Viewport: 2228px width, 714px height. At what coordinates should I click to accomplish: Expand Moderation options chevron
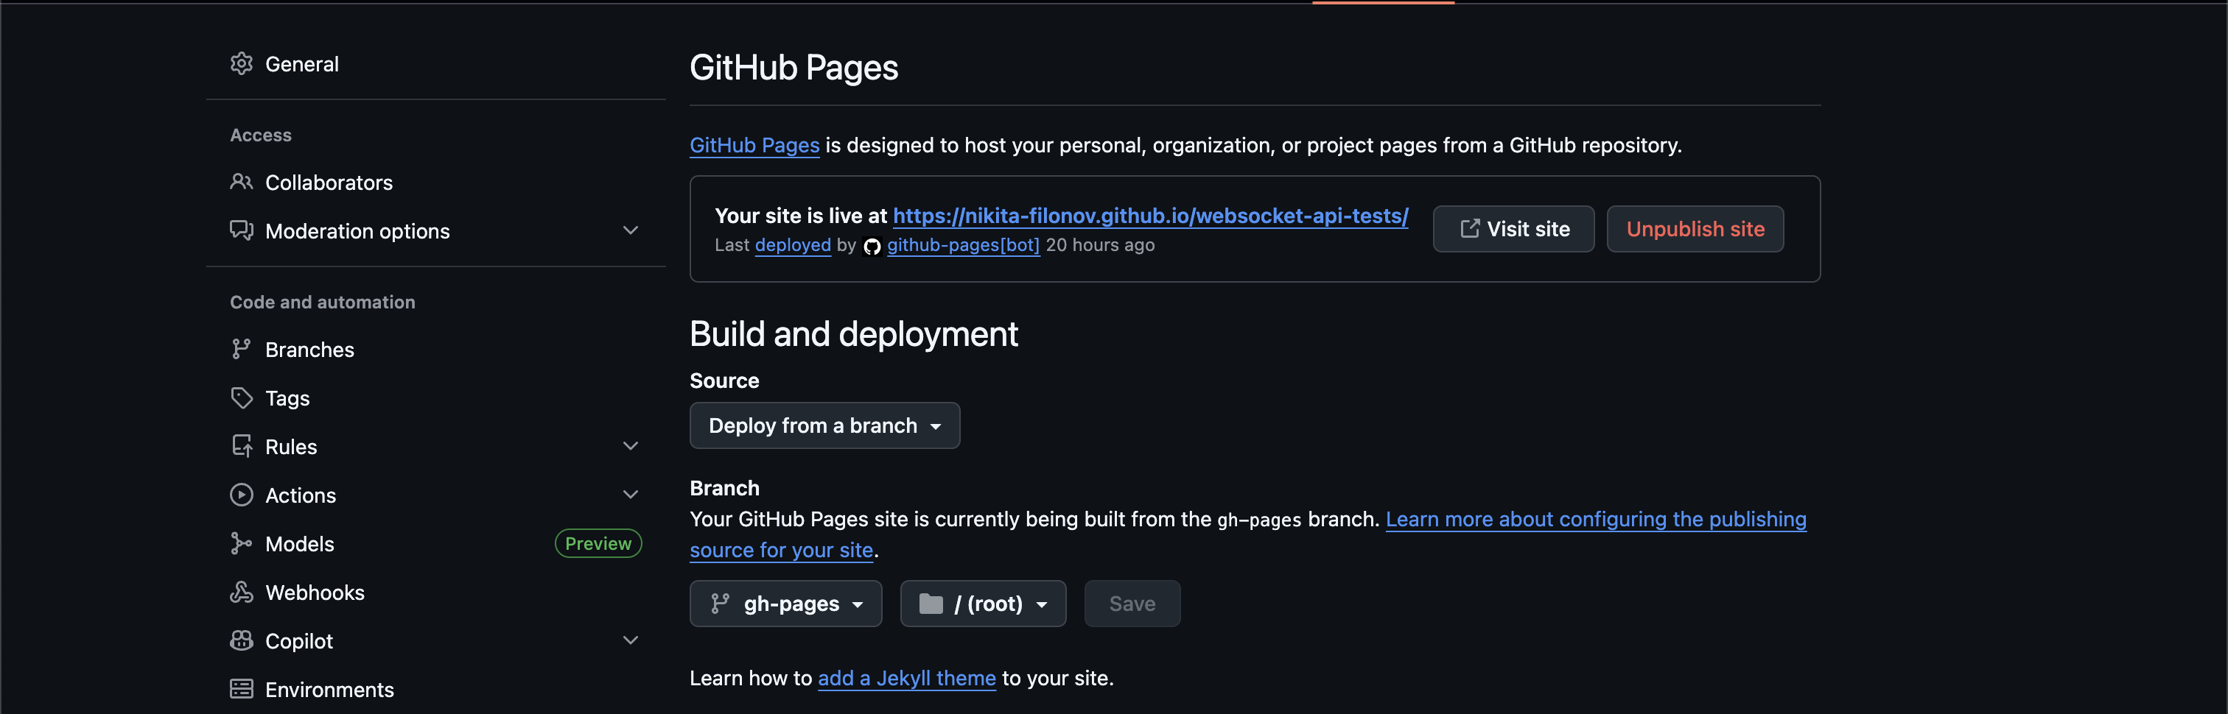[631, 231]
